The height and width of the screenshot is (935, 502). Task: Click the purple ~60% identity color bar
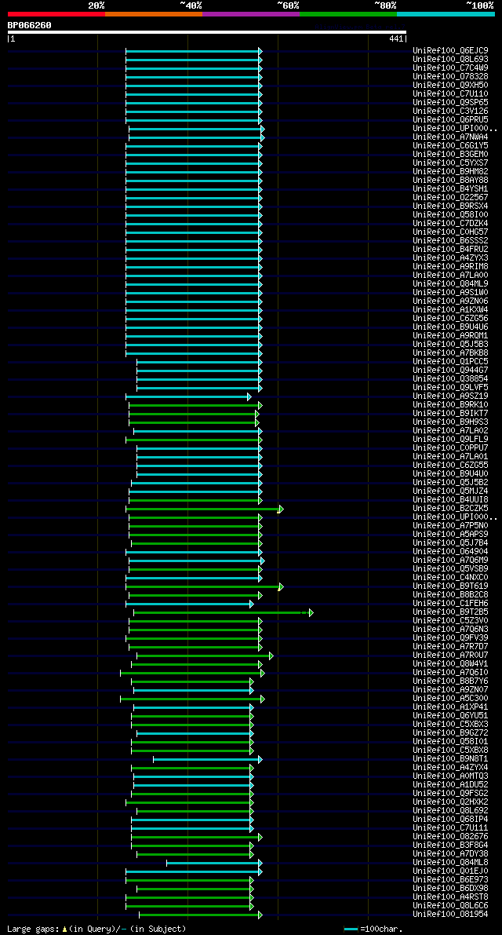[x=251, y=13]
